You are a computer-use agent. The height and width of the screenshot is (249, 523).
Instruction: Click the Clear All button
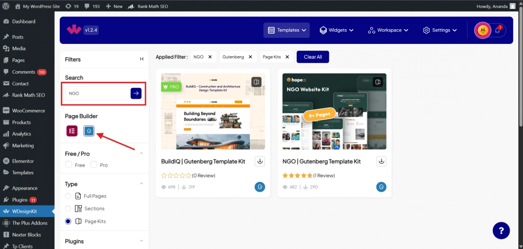tap(313, 57)
